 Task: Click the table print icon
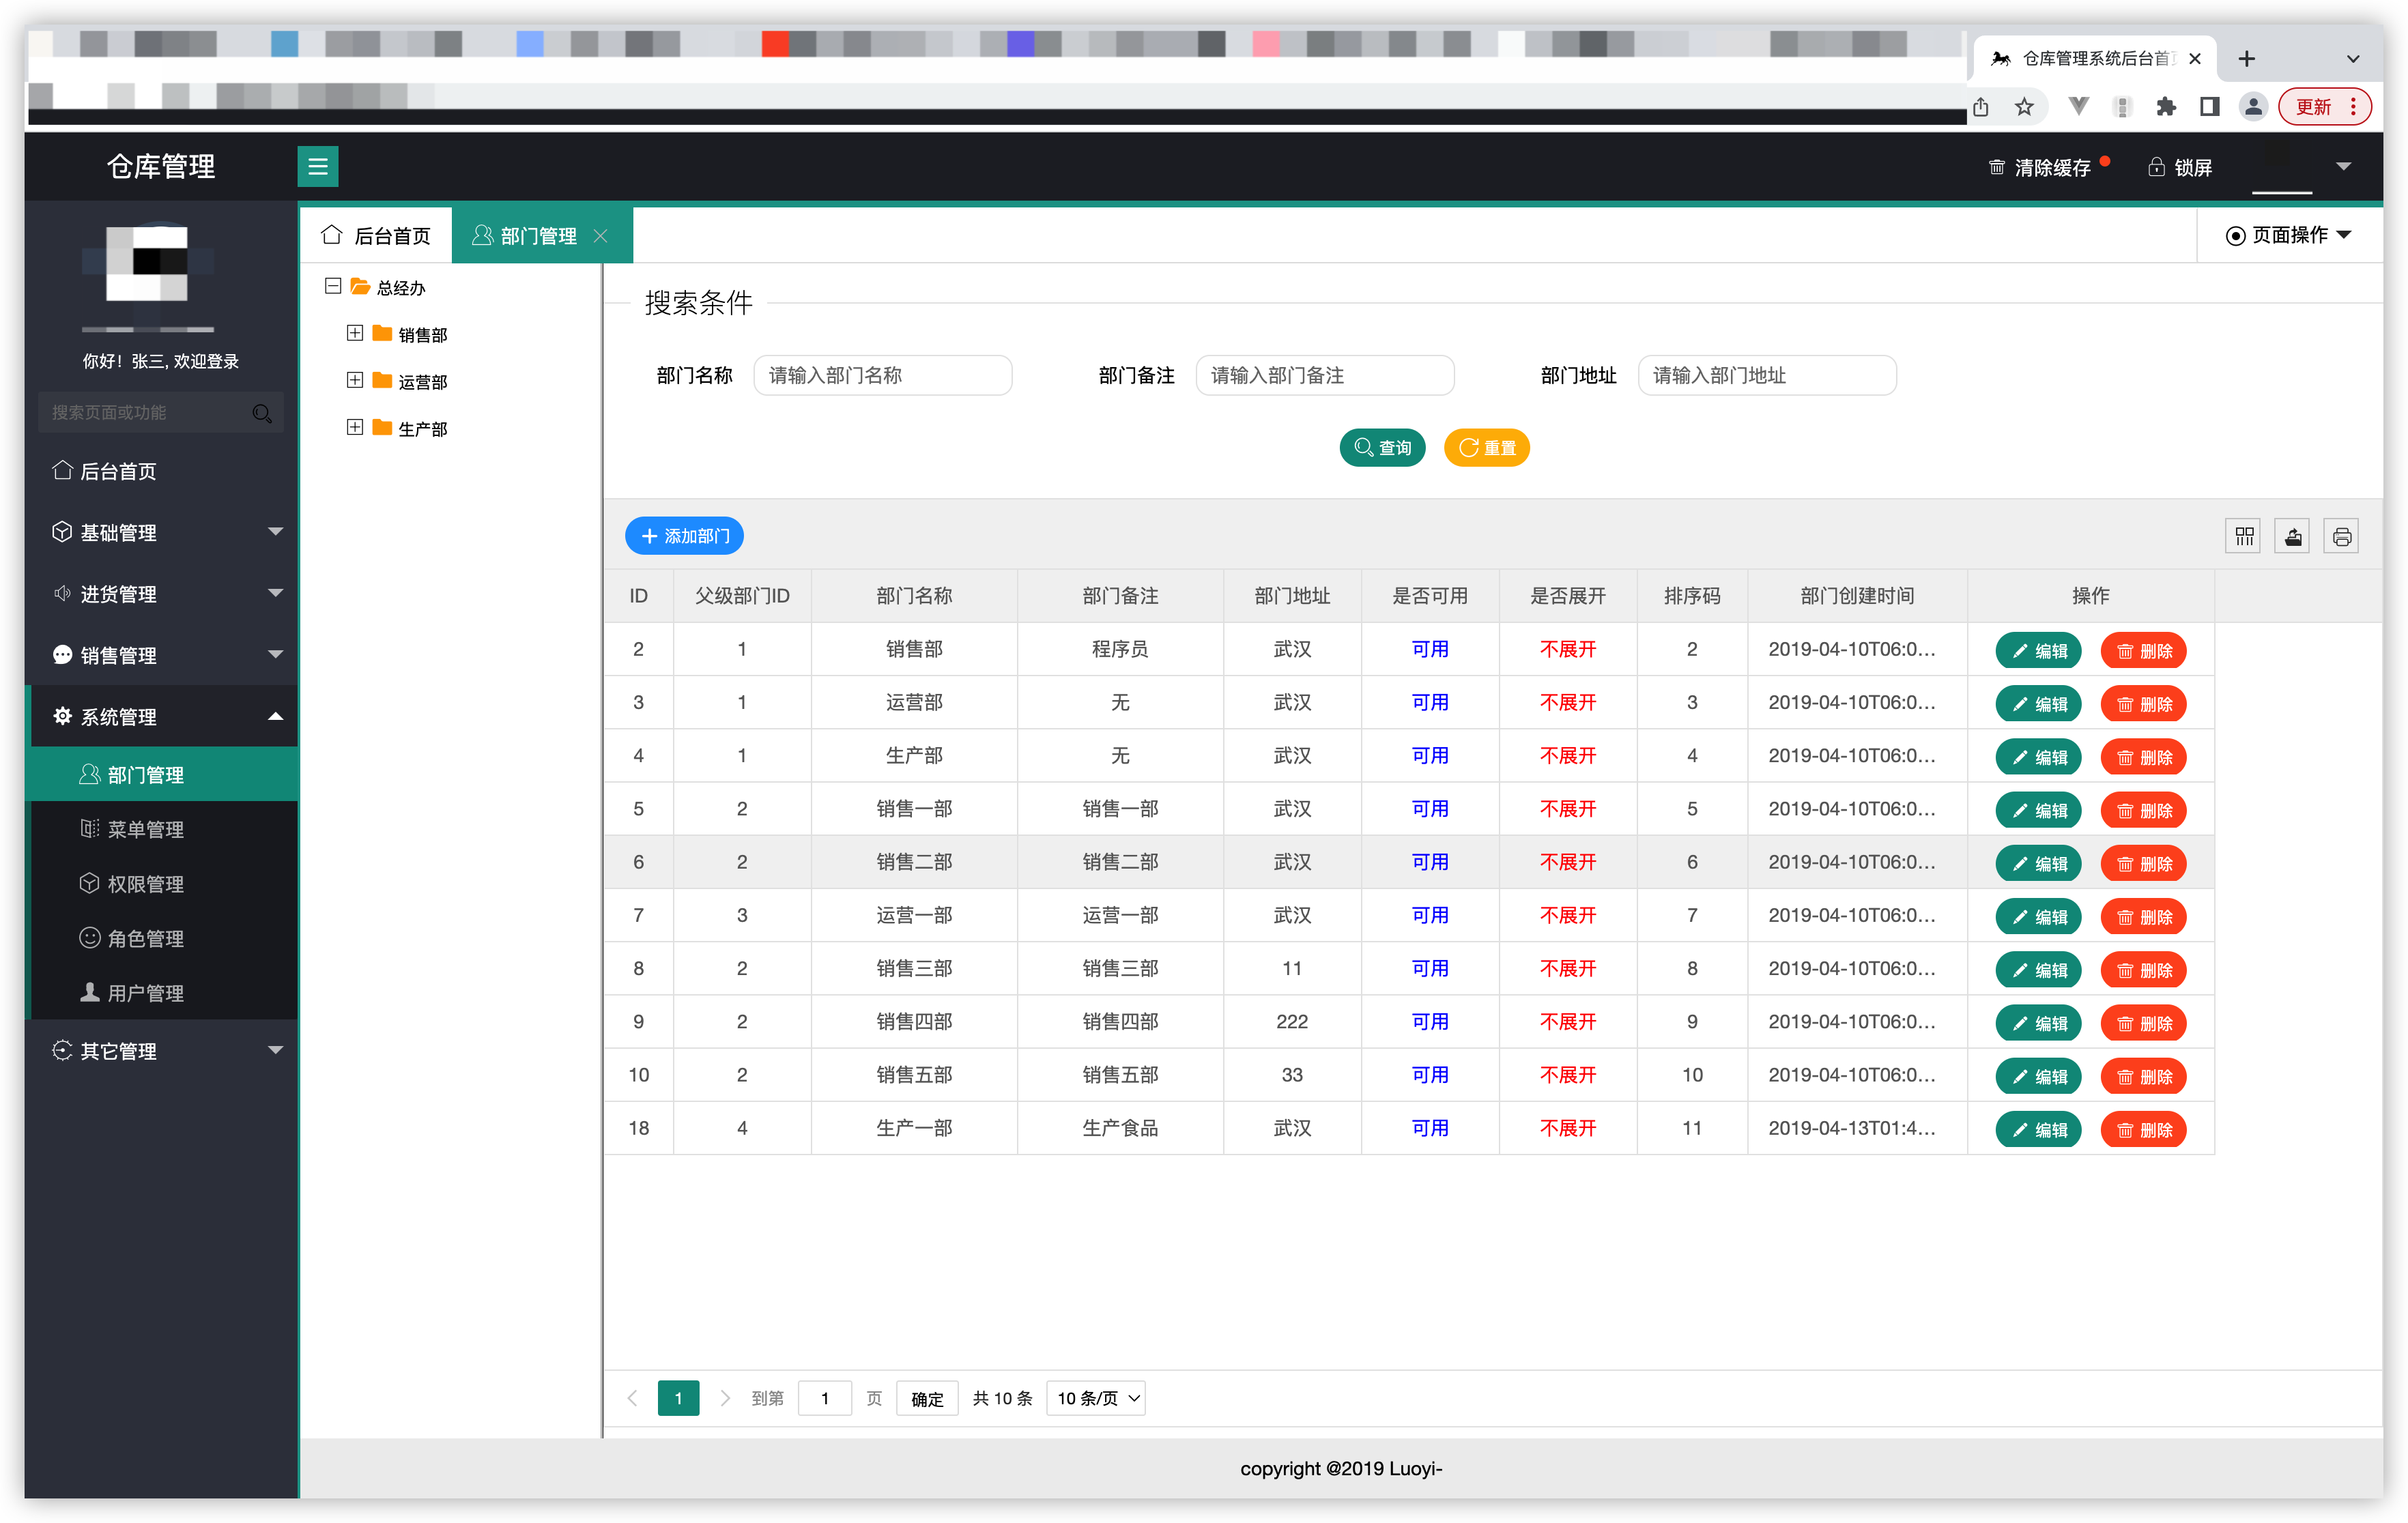[x=2342, y=537]
